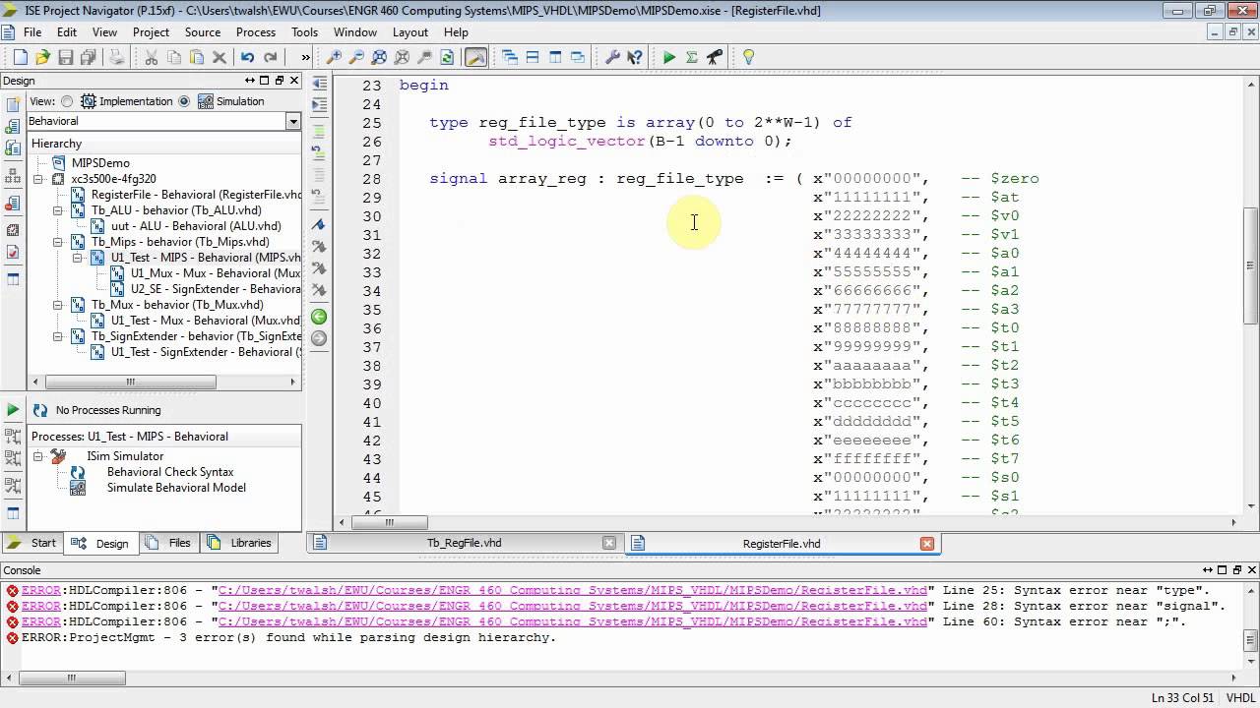The height and width of the screenshot is (708, 1260).
Task: Select RegisterFile - Behavioral in hierarchy
Action: pos(196,195)
